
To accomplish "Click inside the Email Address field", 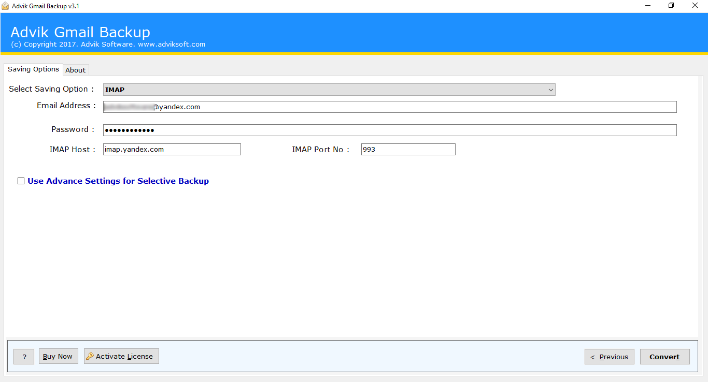I will [390, 107].
